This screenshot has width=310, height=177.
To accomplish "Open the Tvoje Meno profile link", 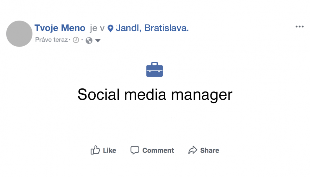I will pos(60,28).
